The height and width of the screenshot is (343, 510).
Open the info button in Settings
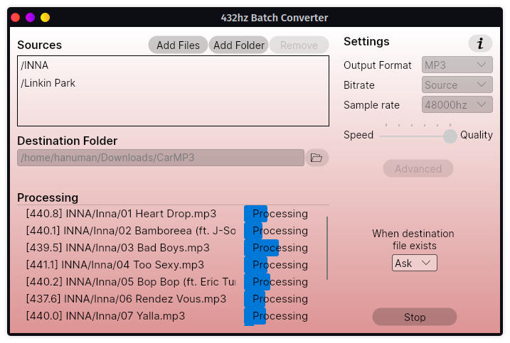(480, 43)
